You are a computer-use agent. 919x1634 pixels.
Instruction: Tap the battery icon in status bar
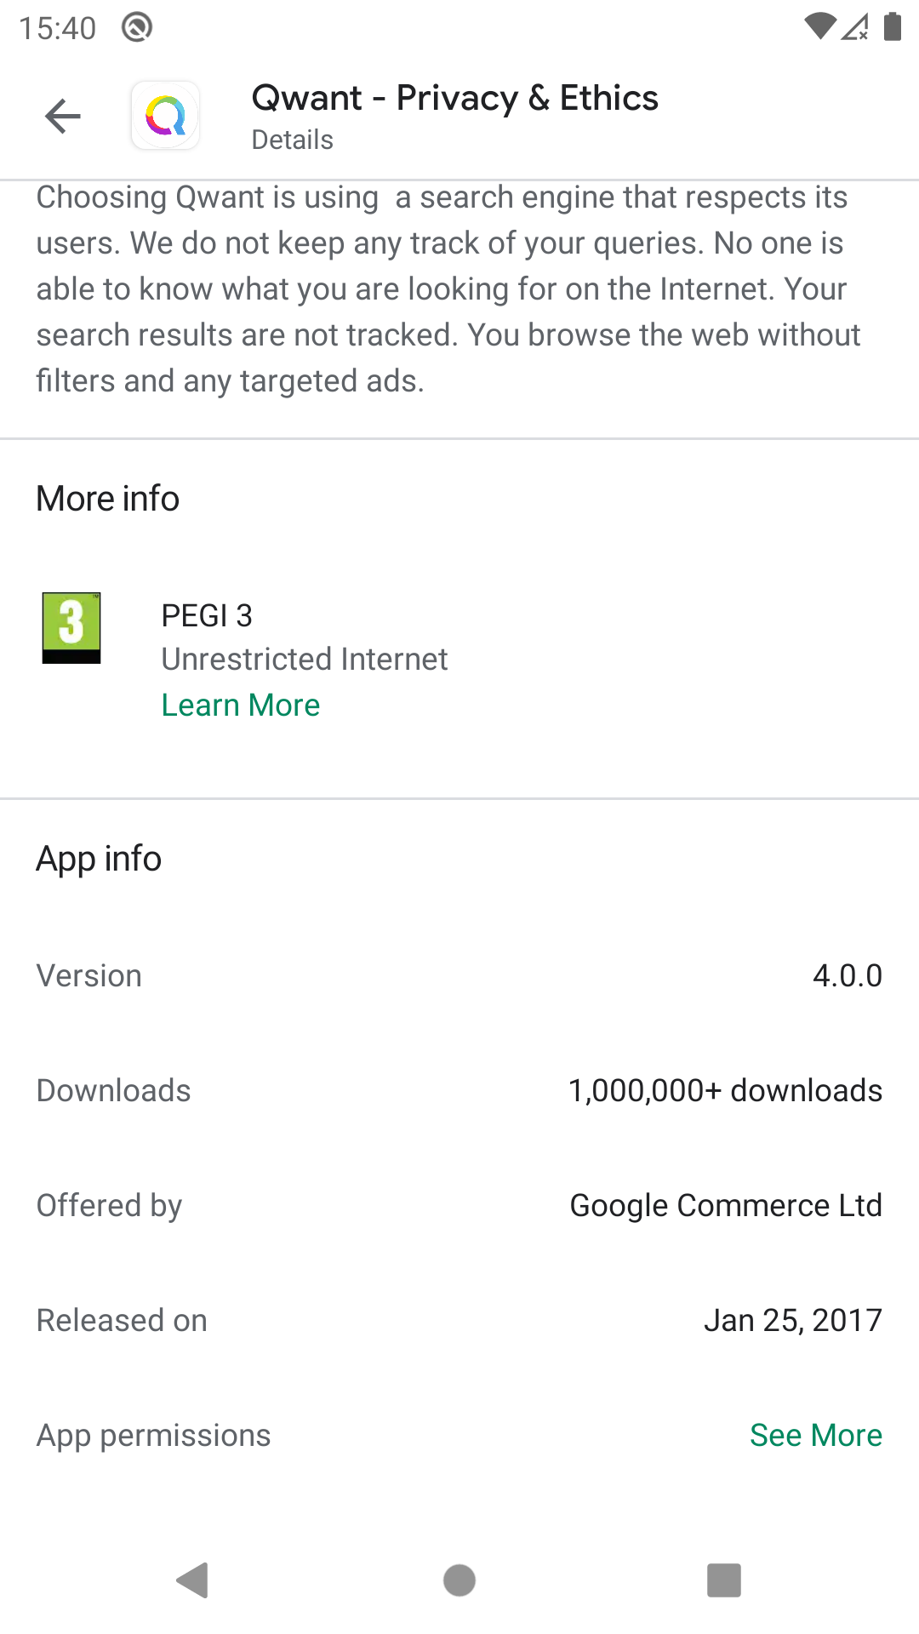[x=893, y=26]
